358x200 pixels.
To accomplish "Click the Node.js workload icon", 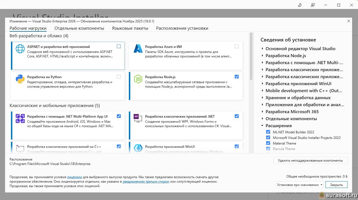I will 138,79.
